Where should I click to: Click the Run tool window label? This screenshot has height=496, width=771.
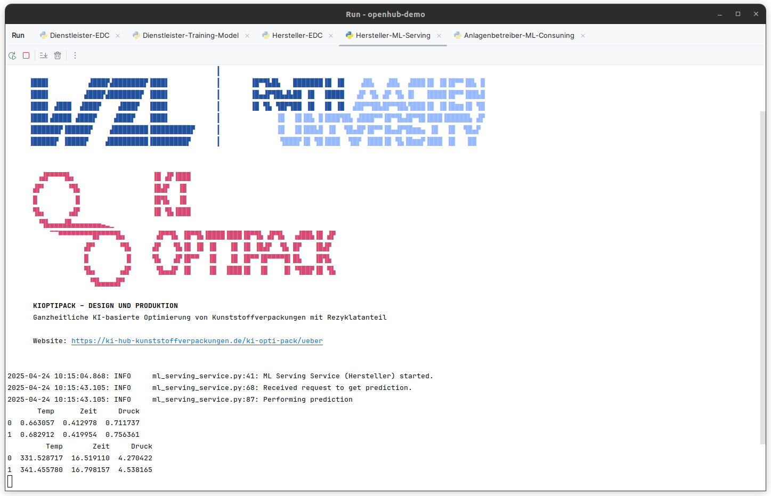click(x=18, y=35)
